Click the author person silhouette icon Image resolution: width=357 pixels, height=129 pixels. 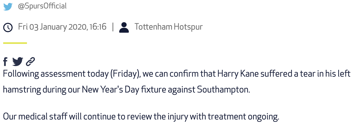(124, 27)
